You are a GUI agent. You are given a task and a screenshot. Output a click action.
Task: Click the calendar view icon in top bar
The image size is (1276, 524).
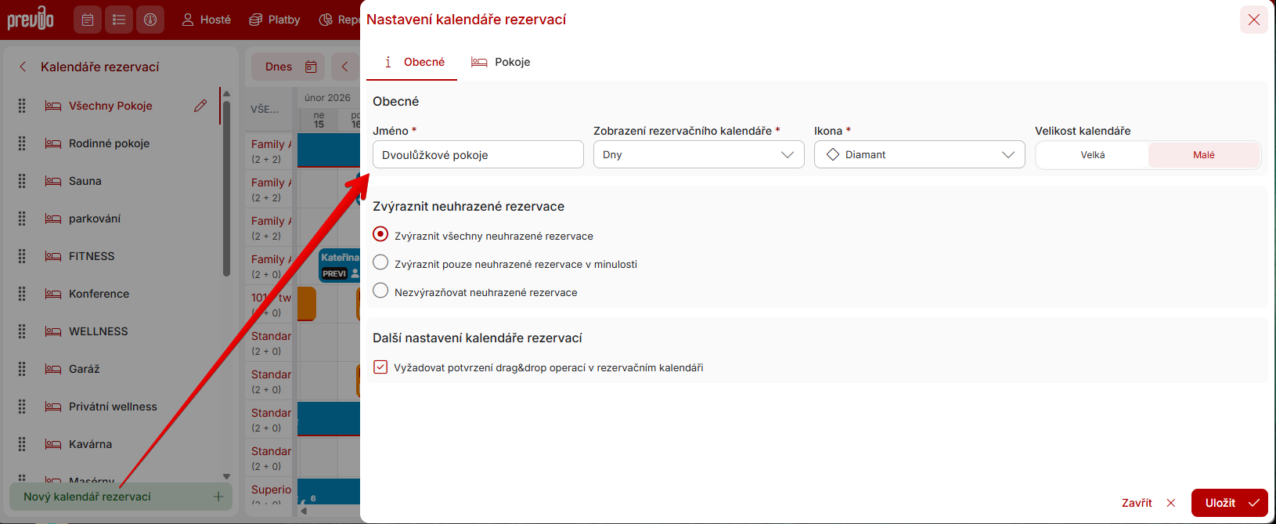(x=88, y=20)
